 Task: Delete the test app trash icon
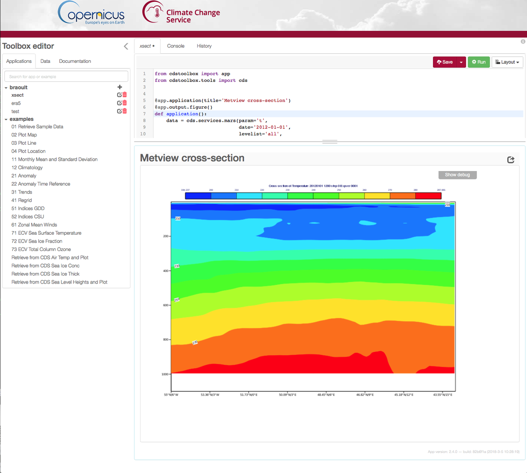pos(125,111)
